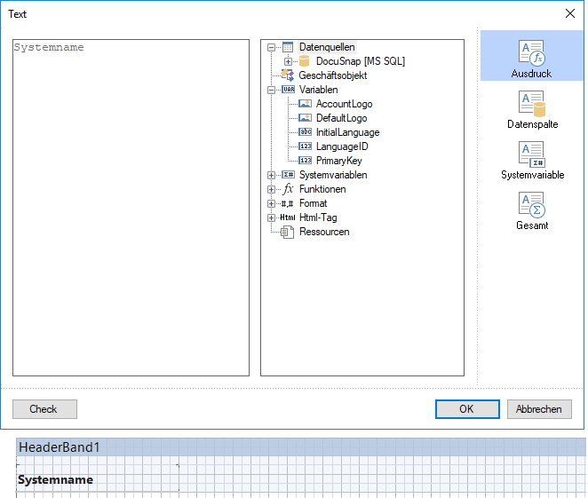Viewport: 588px width, 498px height.
Task: Select the InitialLanguage variable
Action: coord(347,132)
